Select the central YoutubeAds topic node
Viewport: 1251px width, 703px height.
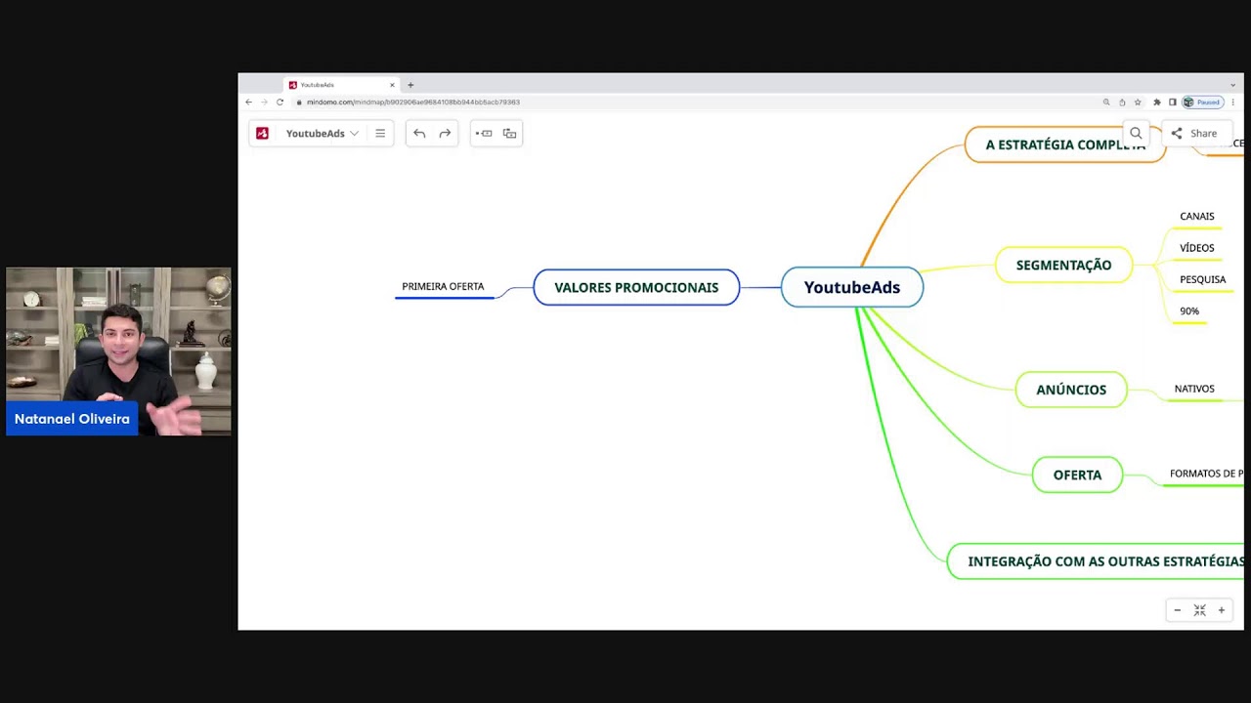(851, 287)
